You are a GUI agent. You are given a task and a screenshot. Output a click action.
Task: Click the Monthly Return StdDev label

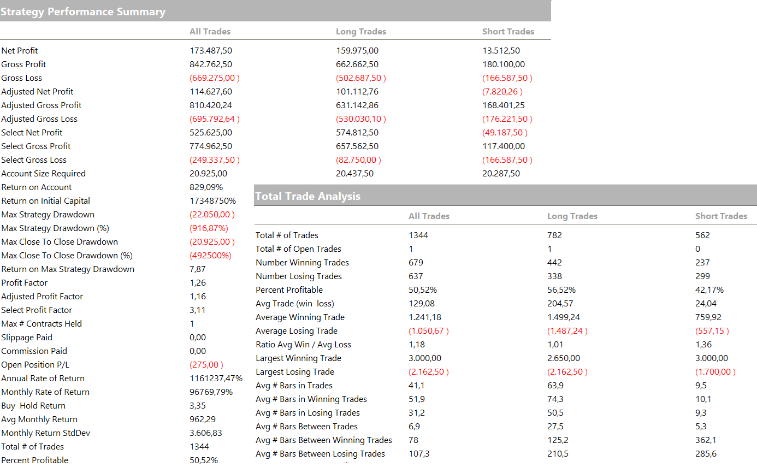(45, 433)
